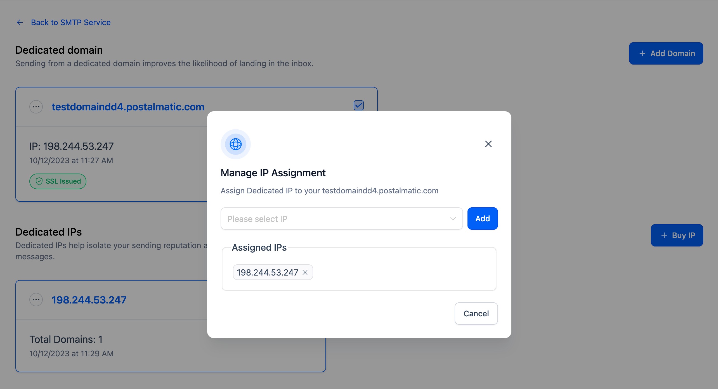Remove assigned IP 198.244.53.247 tag

point(305,272)
